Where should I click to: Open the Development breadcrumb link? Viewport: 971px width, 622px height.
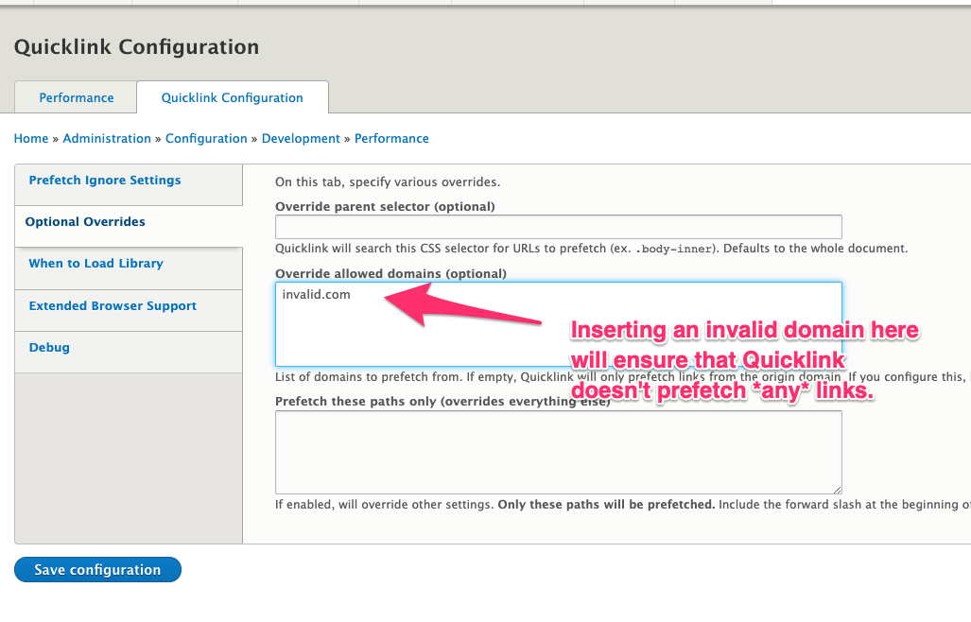click(x=301, y=139)
